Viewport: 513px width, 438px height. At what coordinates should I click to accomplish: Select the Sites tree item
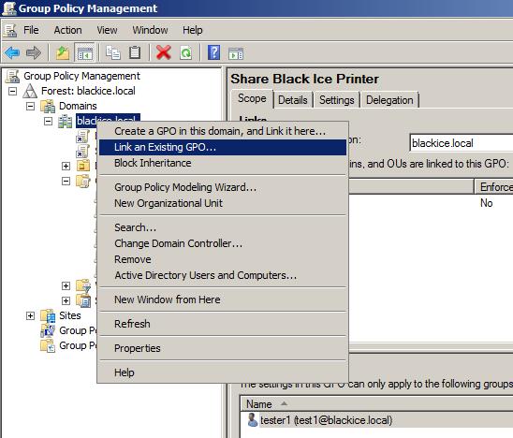coord(70,315)
